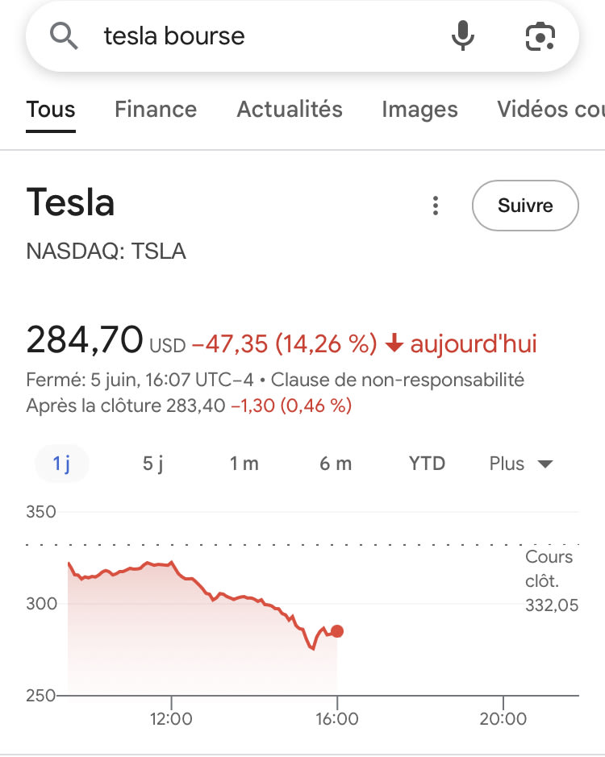Choose the YTD chart range
The height and width of the screenshot is (757, 605).
pos(427,464)
